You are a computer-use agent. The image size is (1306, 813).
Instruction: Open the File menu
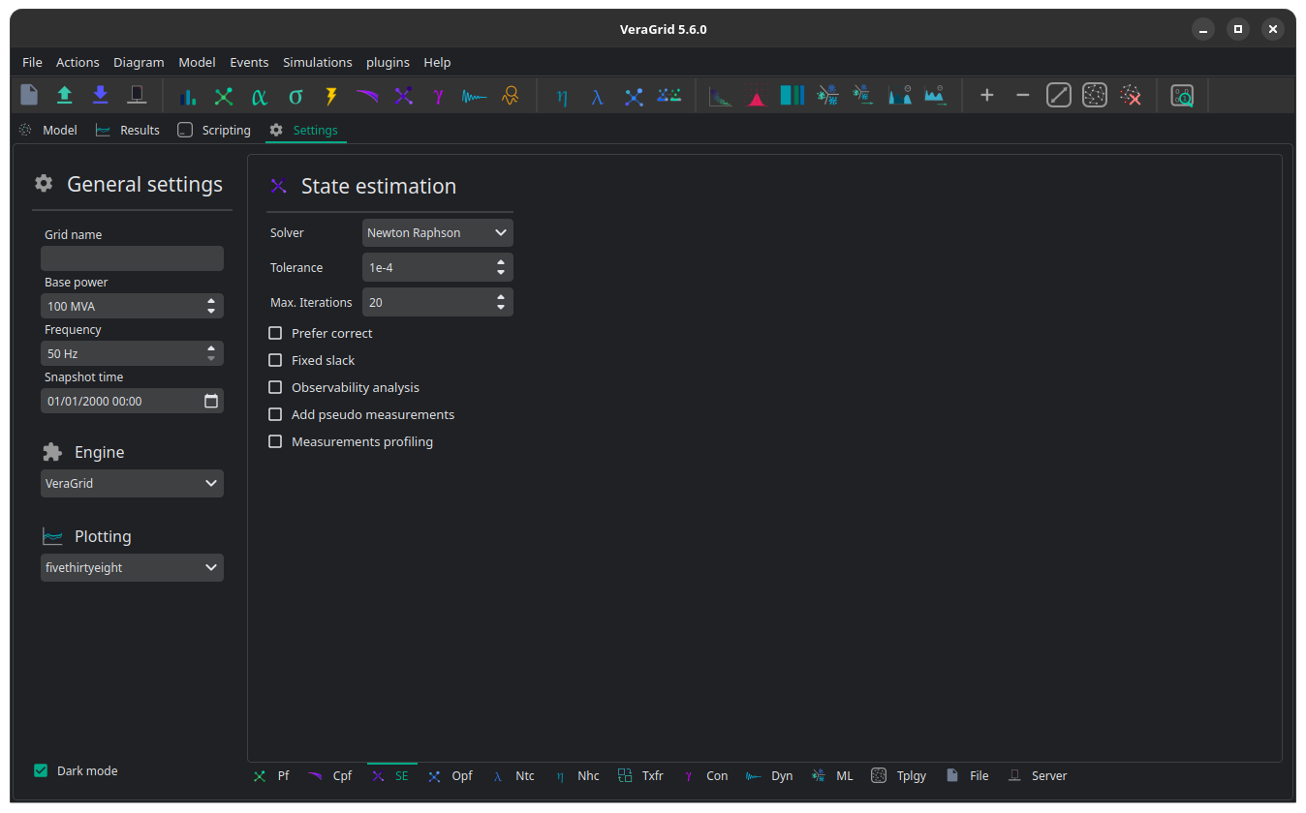click(x=32, y=62)
